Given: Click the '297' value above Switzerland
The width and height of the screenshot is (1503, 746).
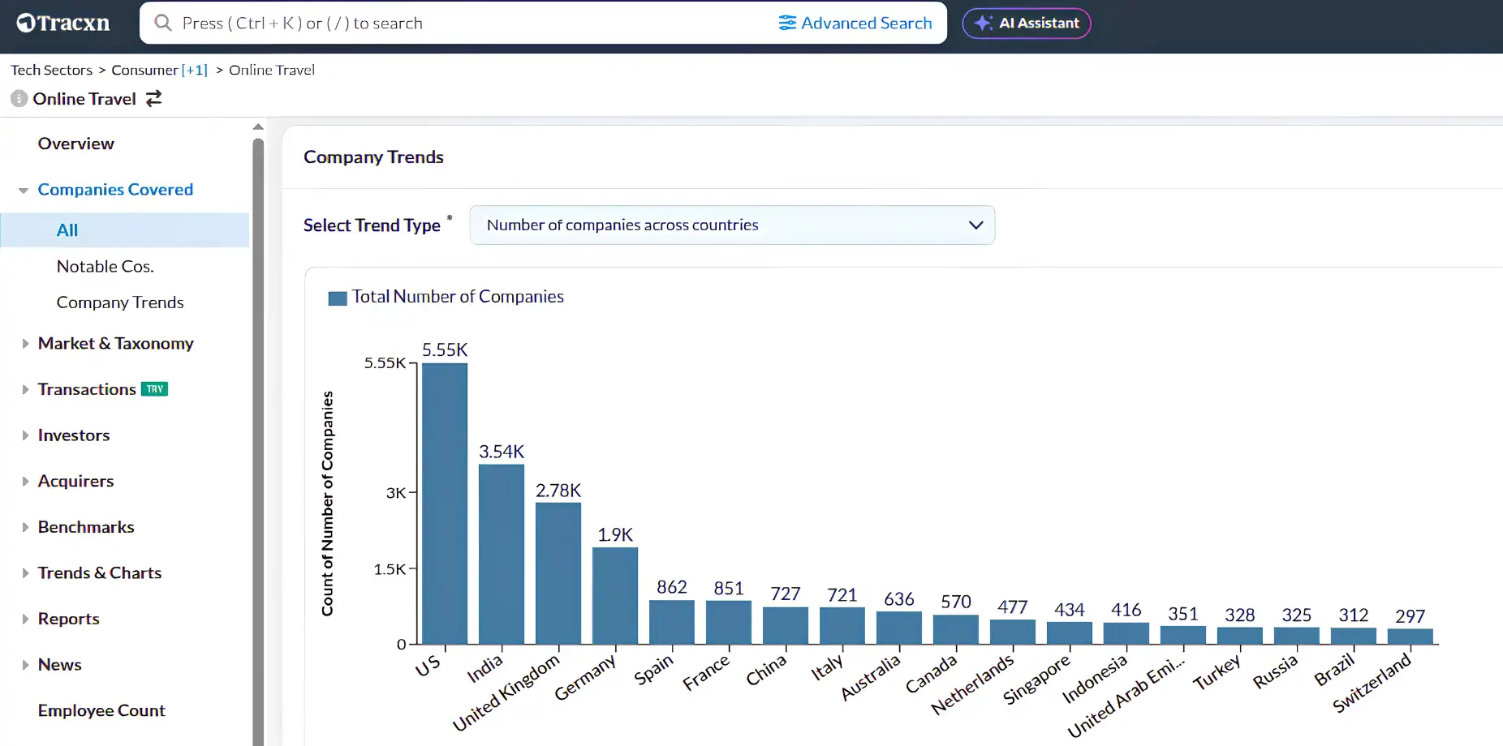Looking at the screenshot, I should click(1410, 616).
